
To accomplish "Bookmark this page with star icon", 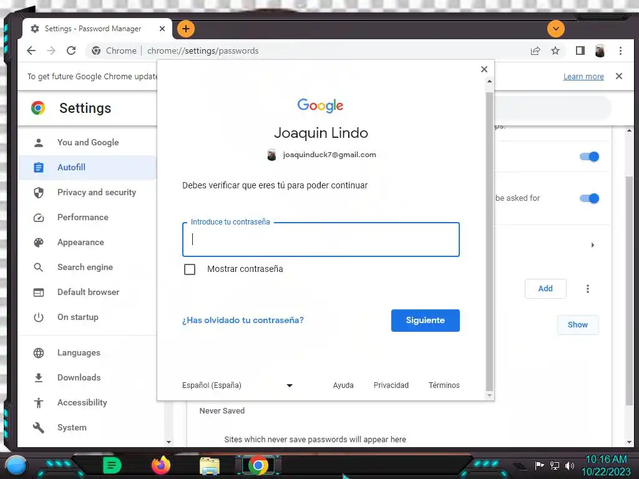I will (555, 51).
